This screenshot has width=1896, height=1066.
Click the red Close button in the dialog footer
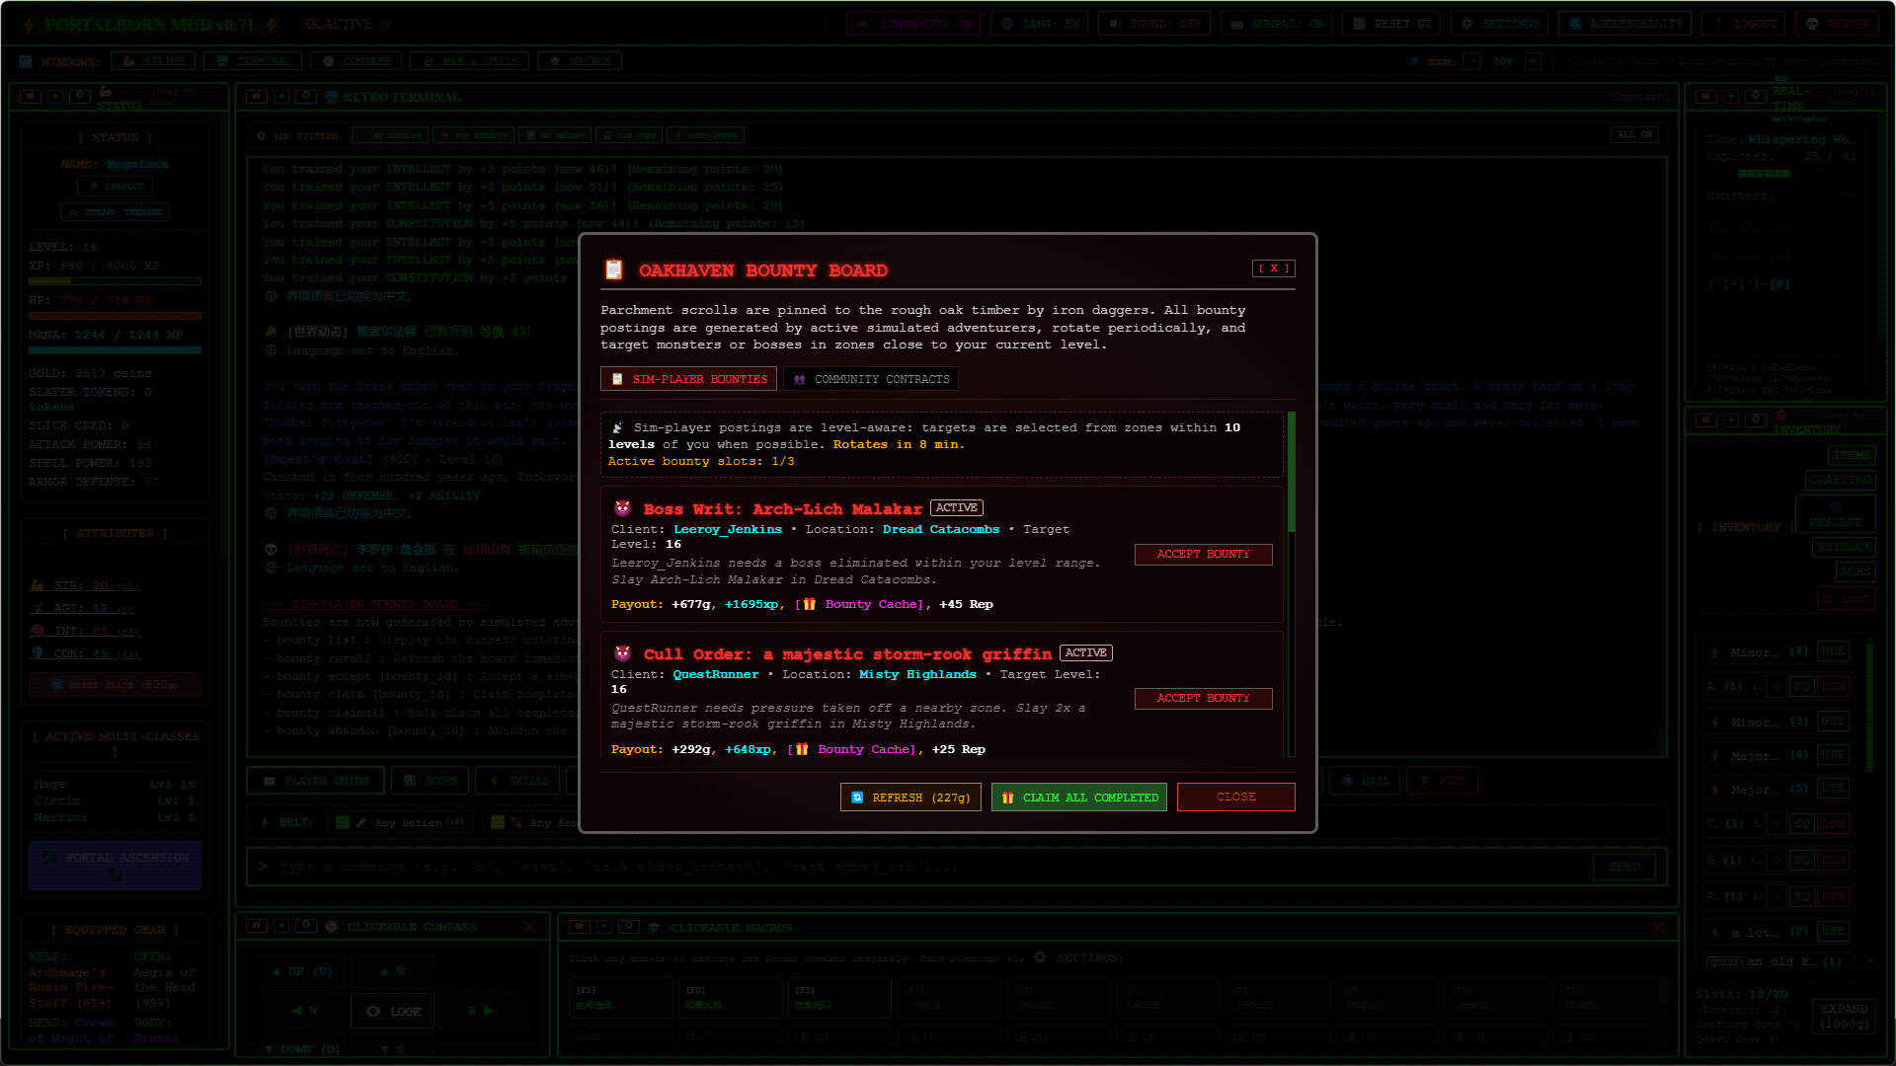click(1235, 798)
